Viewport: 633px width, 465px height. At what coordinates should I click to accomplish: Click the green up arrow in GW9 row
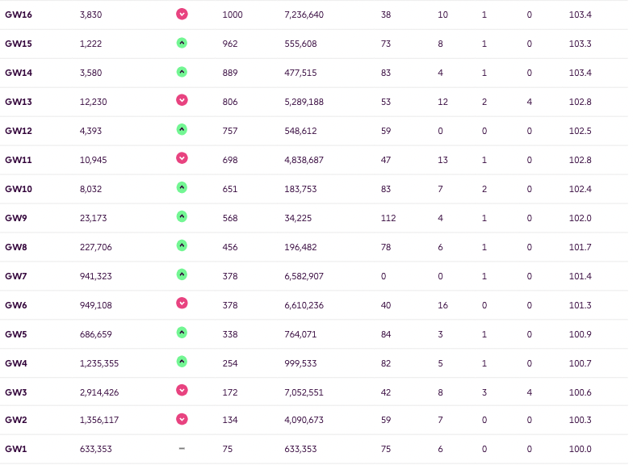(182, 216)
